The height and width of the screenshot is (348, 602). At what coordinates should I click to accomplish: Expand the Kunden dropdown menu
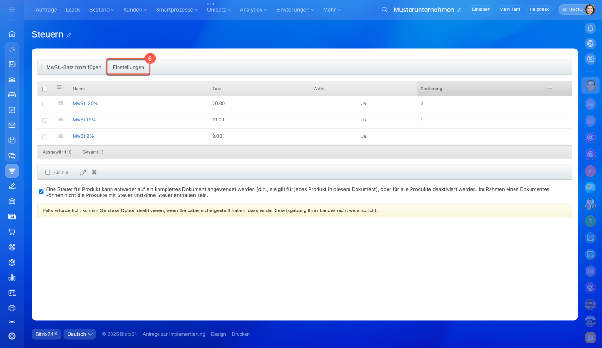coord(135,9)
